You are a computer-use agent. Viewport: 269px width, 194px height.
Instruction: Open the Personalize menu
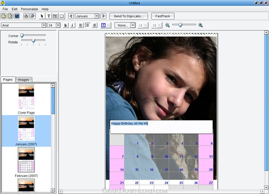pos(29,9)
